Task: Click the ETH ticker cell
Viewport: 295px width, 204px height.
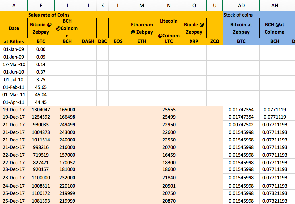Action: [142, 41]
